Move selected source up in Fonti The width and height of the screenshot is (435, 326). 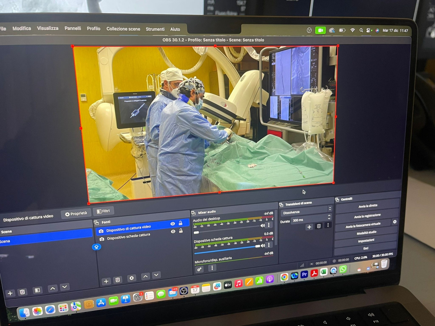click(145, 276)
